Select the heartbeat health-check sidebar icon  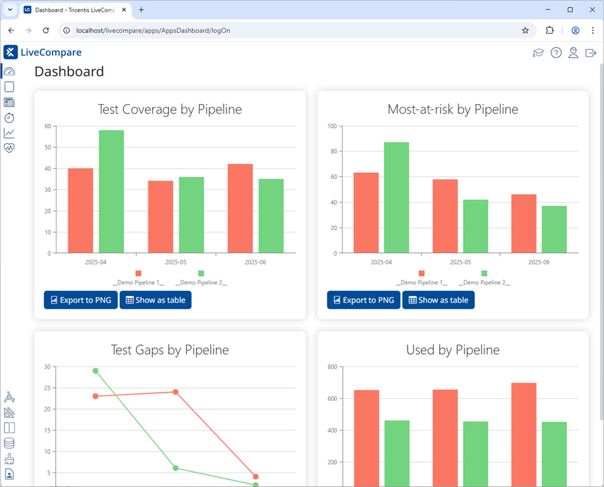(9, 147)
